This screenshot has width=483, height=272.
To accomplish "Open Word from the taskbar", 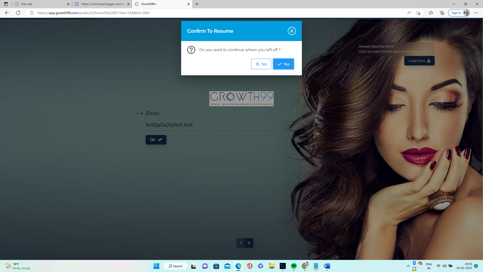I will [327, 266].
